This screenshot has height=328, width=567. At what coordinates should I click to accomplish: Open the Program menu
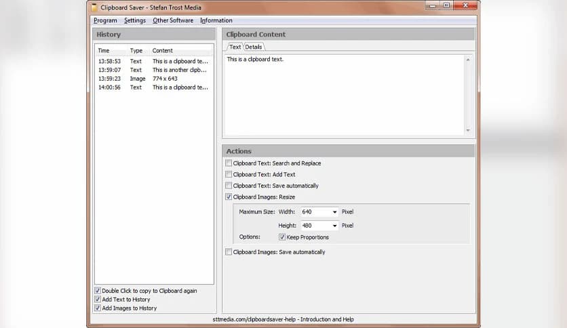coord(105,20)
